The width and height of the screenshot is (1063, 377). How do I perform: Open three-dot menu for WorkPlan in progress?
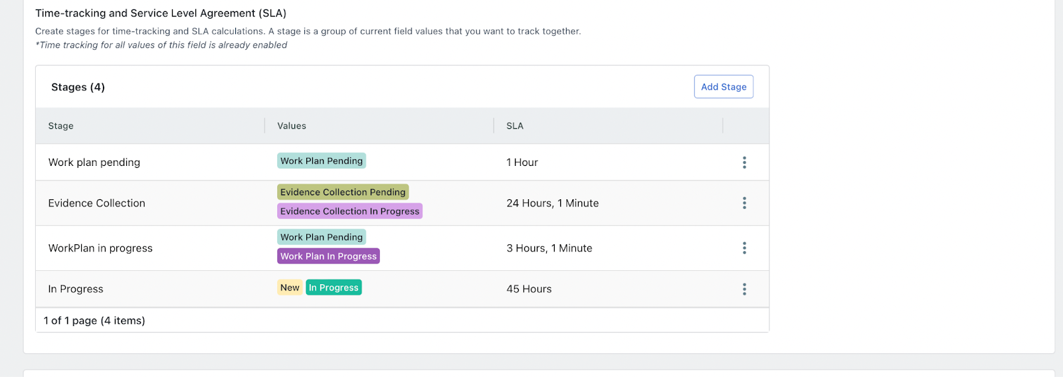(744, 248)
